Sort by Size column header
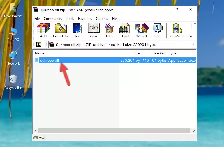Image resolution: width=224 pixels, height=147 pixels. pyautogui.click(x=130, y=53)
